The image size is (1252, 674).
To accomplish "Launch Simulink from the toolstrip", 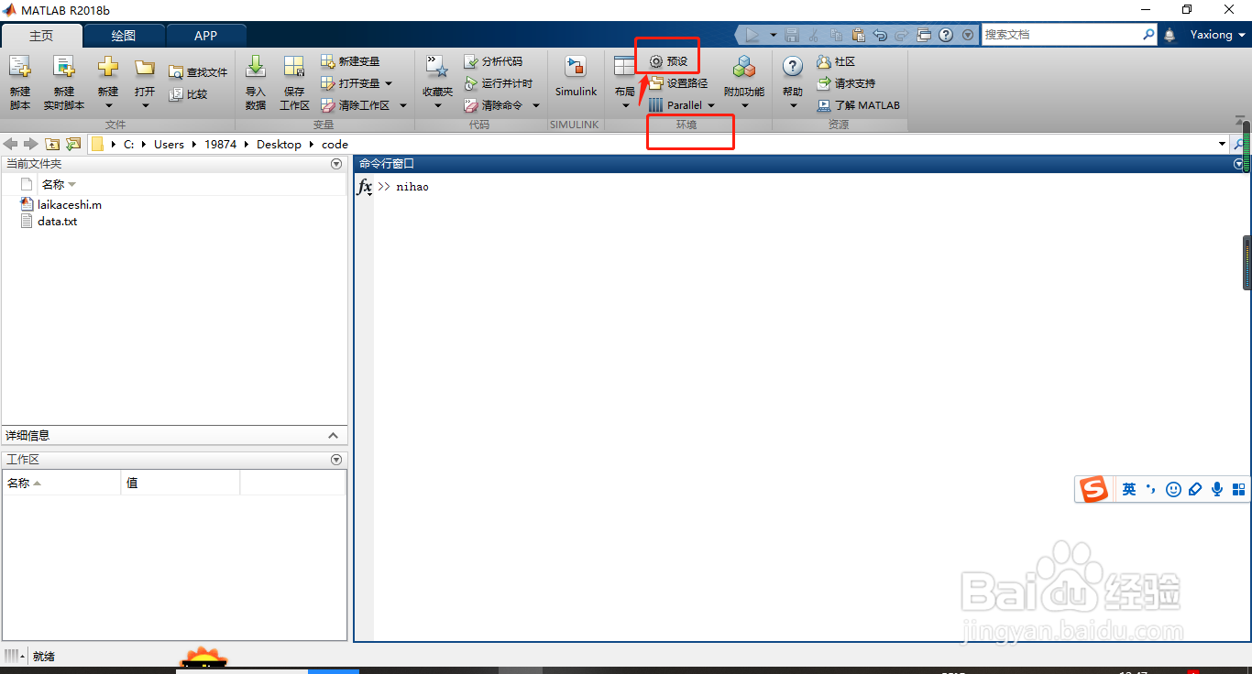I will coord(576,77).
